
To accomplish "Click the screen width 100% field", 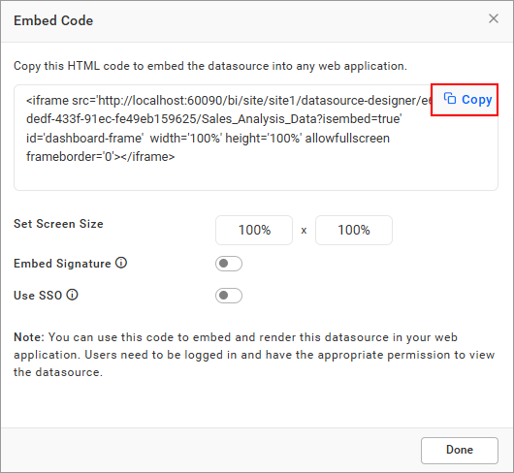I will [254, 230].
